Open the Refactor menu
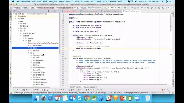 (78, 1)
